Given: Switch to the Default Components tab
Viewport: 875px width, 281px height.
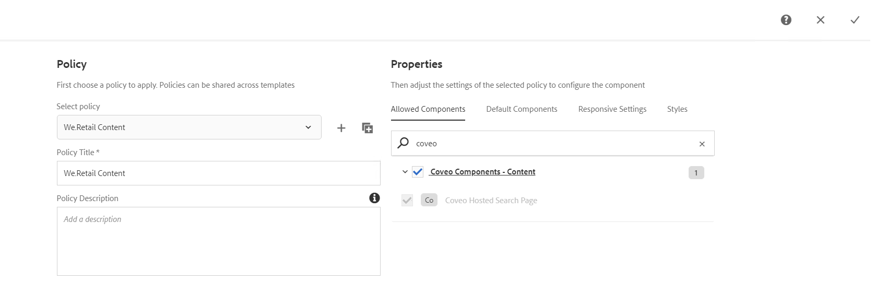Looking at the screenshot, I should click(522, 109).
